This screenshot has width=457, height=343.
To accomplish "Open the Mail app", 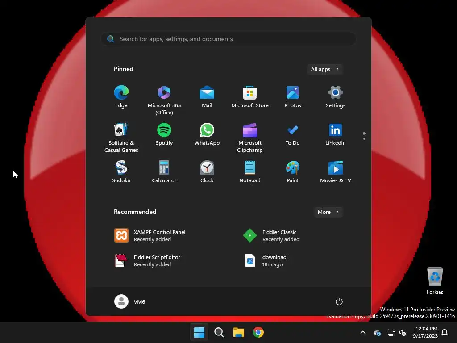I will tap(207, 97).
